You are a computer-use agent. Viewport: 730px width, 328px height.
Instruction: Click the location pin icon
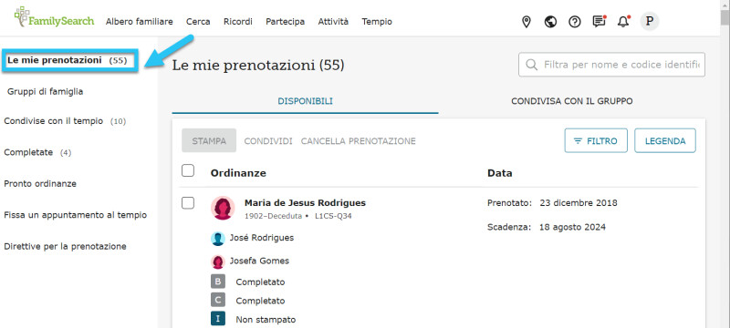click(527, 22)
